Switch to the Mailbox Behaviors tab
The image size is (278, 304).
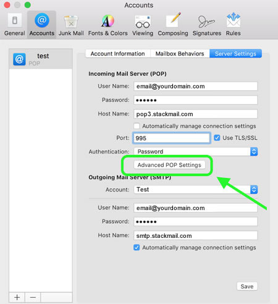point(180,54)
